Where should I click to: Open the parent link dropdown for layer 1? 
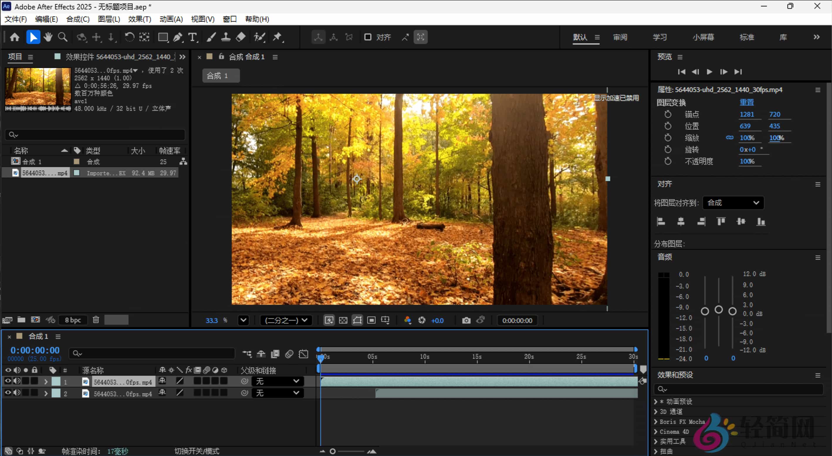277,381
